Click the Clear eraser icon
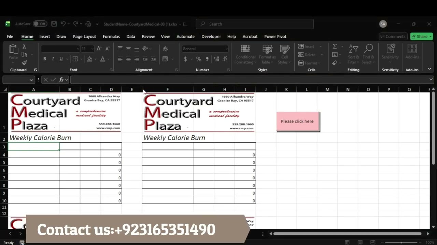The image size is (437, 245). point(335,63)
